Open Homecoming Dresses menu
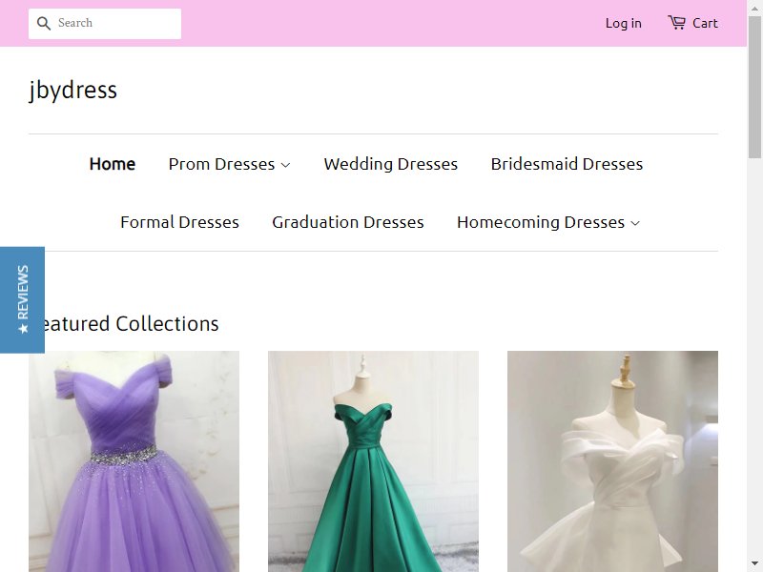 pos(541,222)
